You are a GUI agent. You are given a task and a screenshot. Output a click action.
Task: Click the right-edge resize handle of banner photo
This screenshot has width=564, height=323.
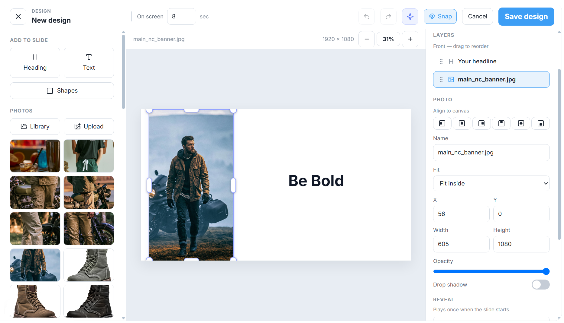(233, 185)
